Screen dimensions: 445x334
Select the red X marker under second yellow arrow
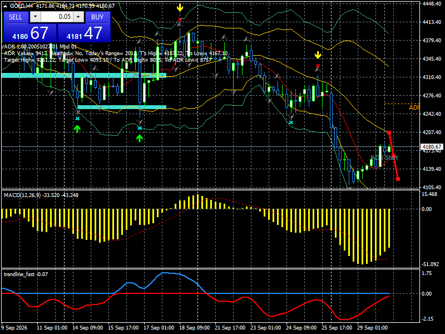tap(318, 66)
